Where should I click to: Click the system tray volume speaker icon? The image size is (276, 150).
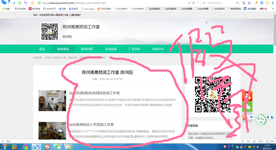258,147
